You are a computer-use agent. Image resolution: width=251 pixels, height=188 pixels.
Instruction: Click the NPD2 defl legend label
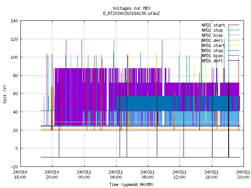coord(212,40)
